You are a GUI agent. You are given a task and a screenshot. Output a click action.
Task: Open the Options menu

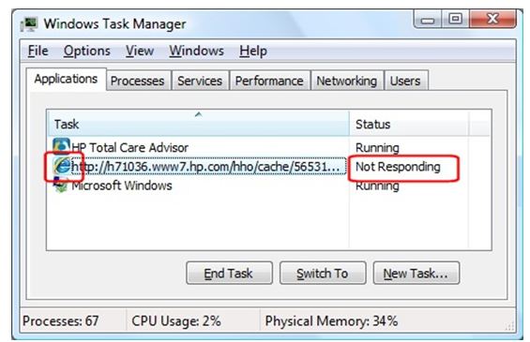coord(87,51)
